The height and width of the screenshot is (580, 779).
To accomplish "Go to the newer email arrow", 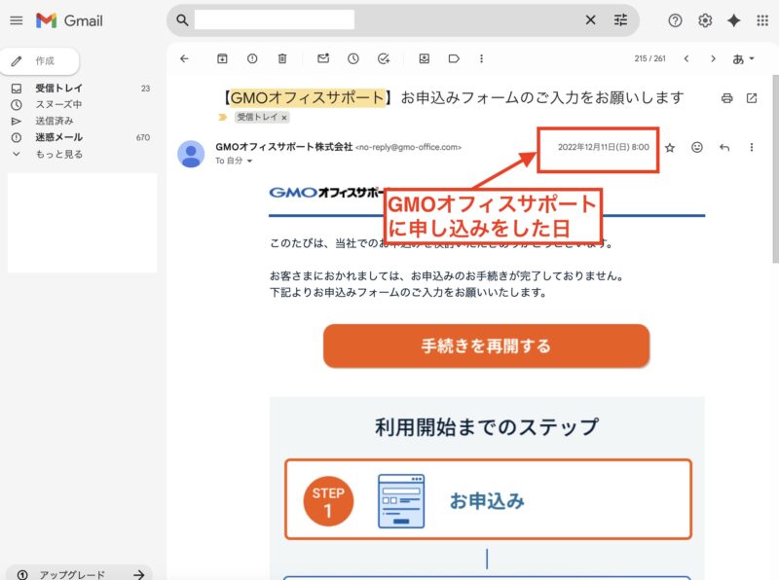I will click(x=686, y=58).
